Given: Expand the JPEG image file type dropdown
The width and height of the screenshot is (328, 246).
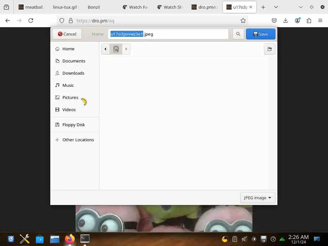Looking at the screenshot, I should tap(258, 198).
